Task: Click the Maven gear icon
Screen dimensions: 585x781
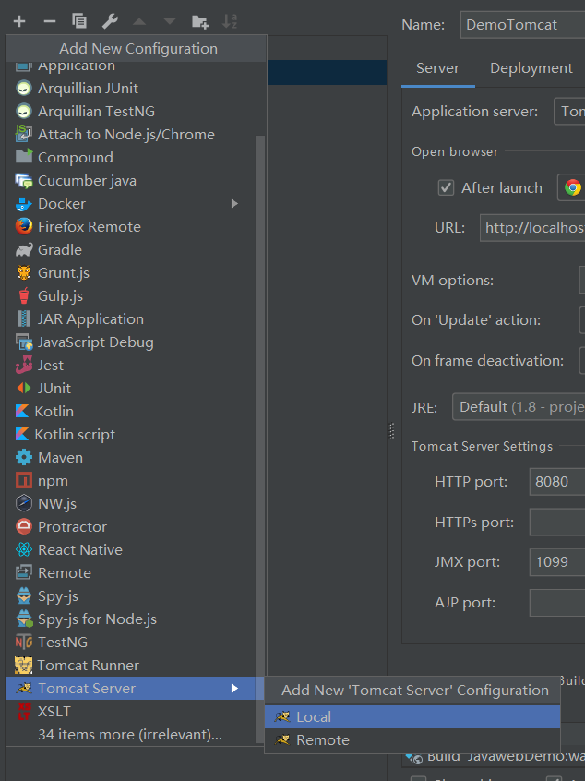Action: 23,457
